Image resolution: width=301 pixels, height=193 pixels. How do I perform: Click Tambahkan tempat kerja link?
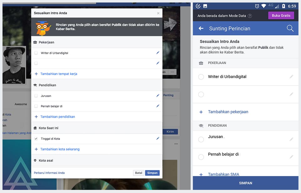(59, 74)
